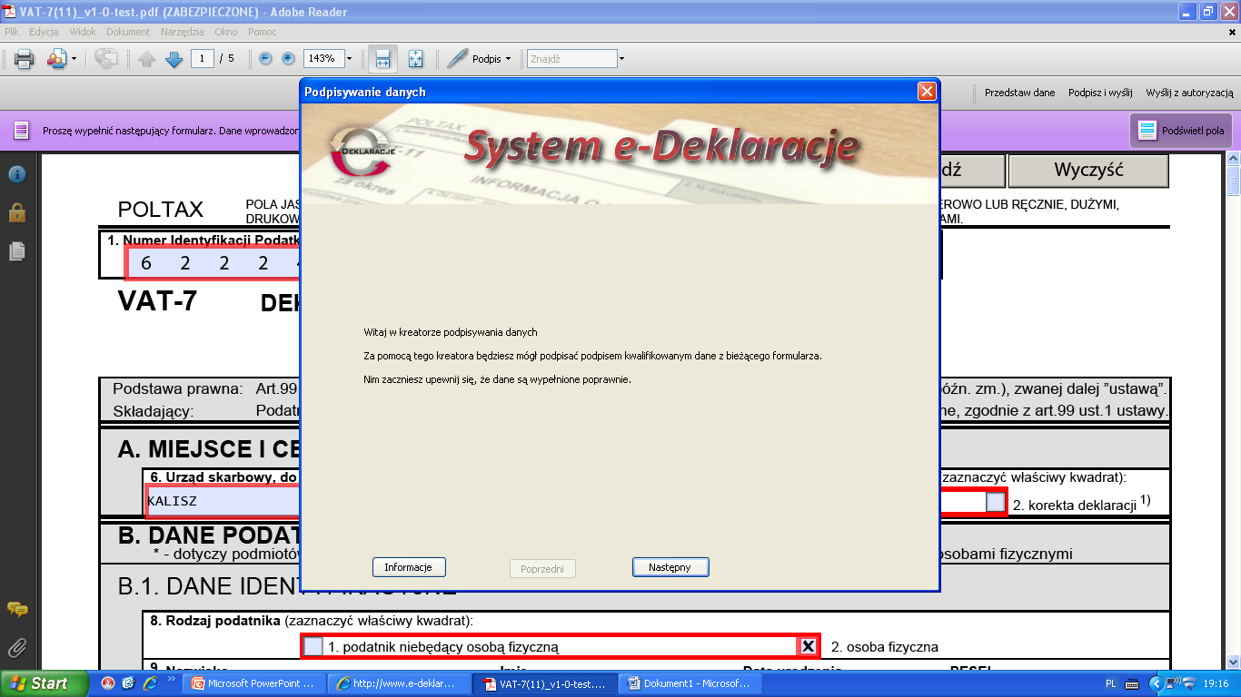Go to next page with the down arrow
The width and height of the screenshot is (1241, 697).
(174, 59)
